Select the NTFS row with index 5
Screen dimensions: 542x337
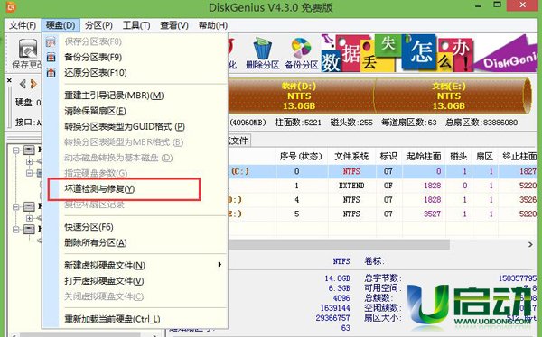coord(382,214)
